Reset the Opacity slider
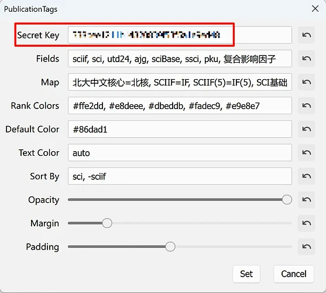 [x=306, y=200]
